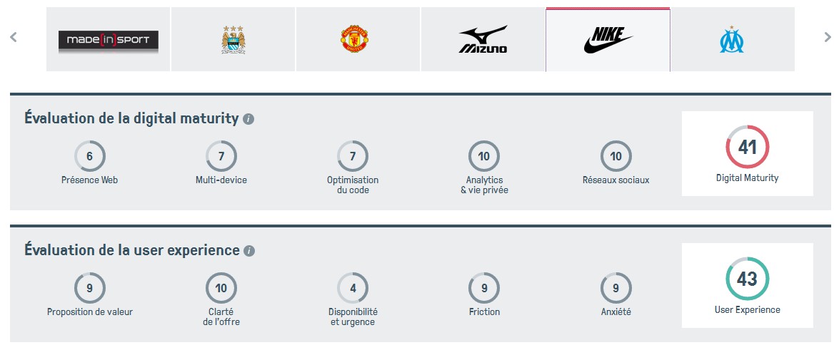The height and width of the screenshot is (345, 839).
Task: Click the Présence Web score gauge
Action: 90,156
